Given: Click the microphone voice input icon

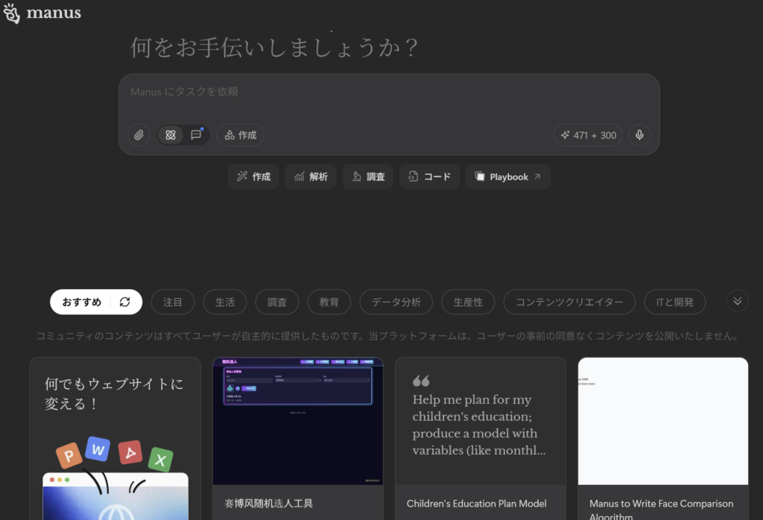Looking at the screenshot, I should pyautogui.click(x=639, y=136).
